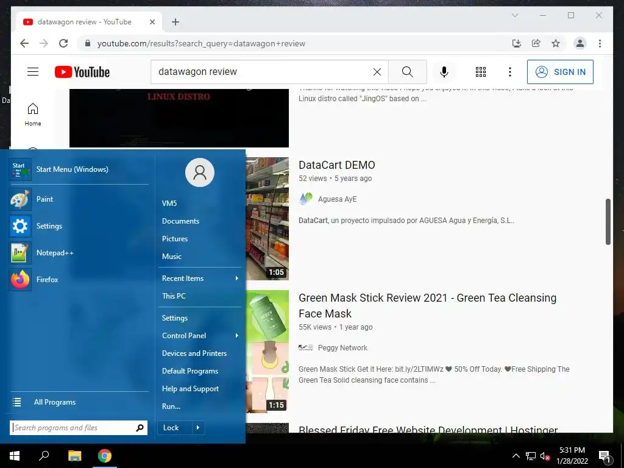Open Settings from pinned Start menu apps
The image size is (624, 468).
pos(79,226)
